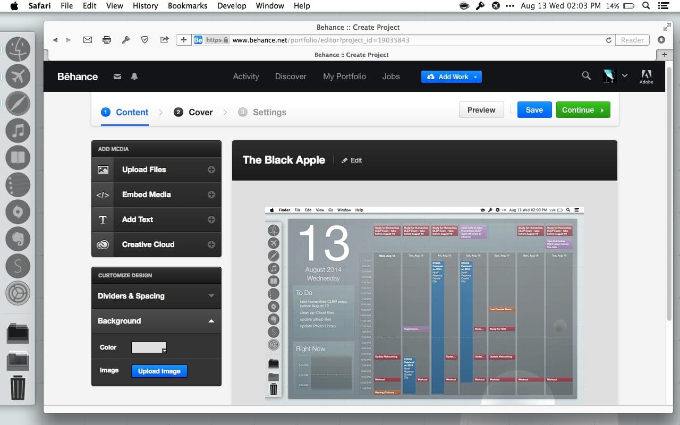Click the search magnifier in Behance header
The height and width of the screenshot is (425, 680).
point(586,76)
